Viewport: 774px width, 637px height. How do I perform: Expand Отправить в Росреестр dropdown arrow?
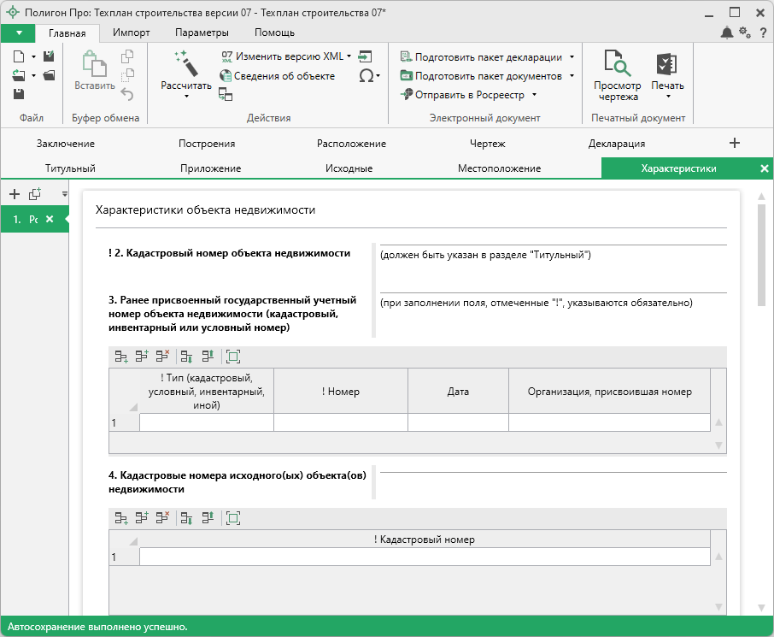534,95
